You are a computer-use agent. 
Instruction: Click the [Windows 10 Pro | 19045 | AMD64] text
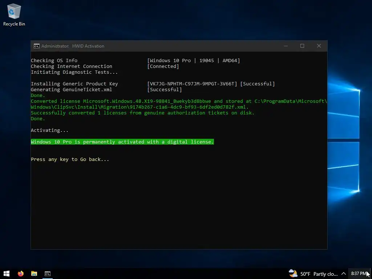click(194, 61)
